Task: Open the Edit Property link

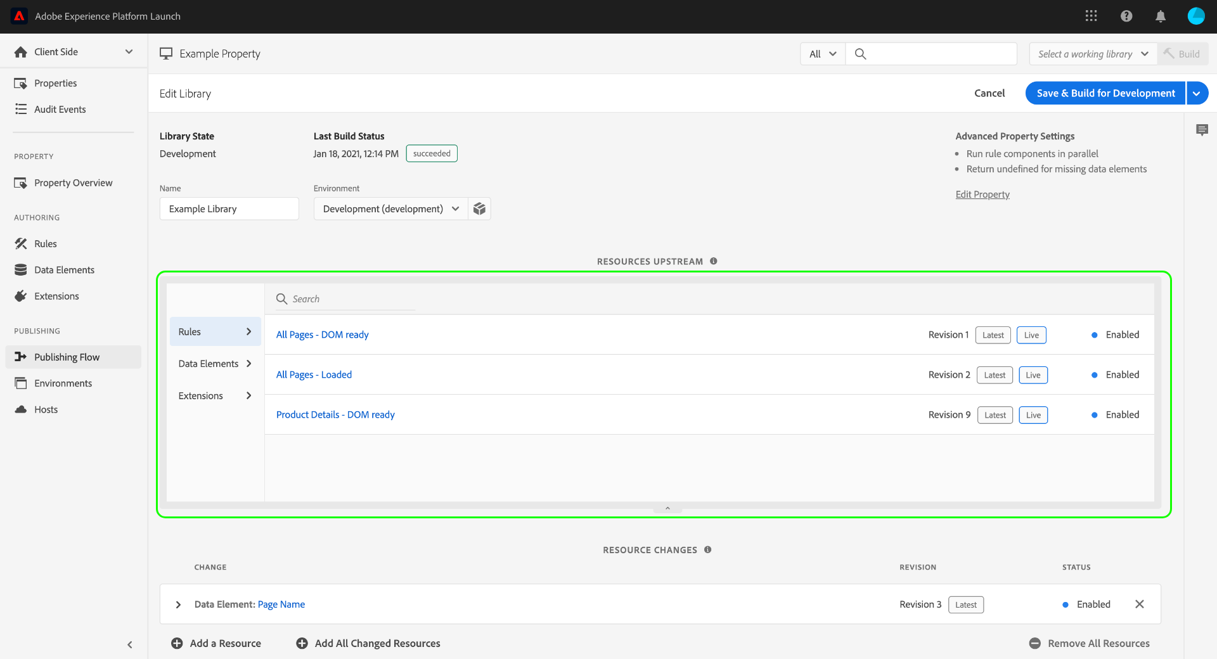Action: (982, 195)
